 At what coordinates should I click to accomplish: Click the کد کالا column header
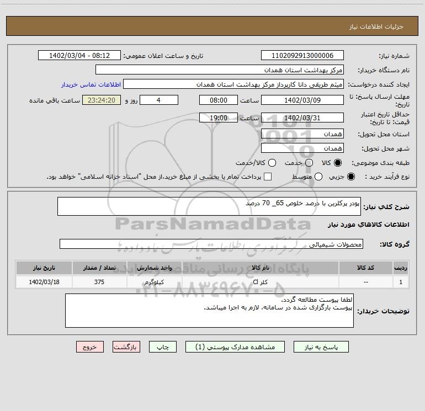(x=365, y=268)
